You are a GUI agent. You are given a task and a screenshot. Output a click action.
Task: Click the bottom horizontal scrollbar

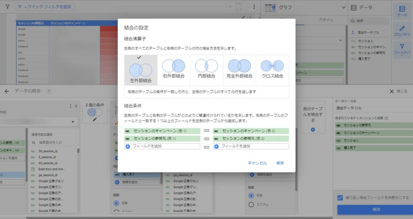point(179,218)
